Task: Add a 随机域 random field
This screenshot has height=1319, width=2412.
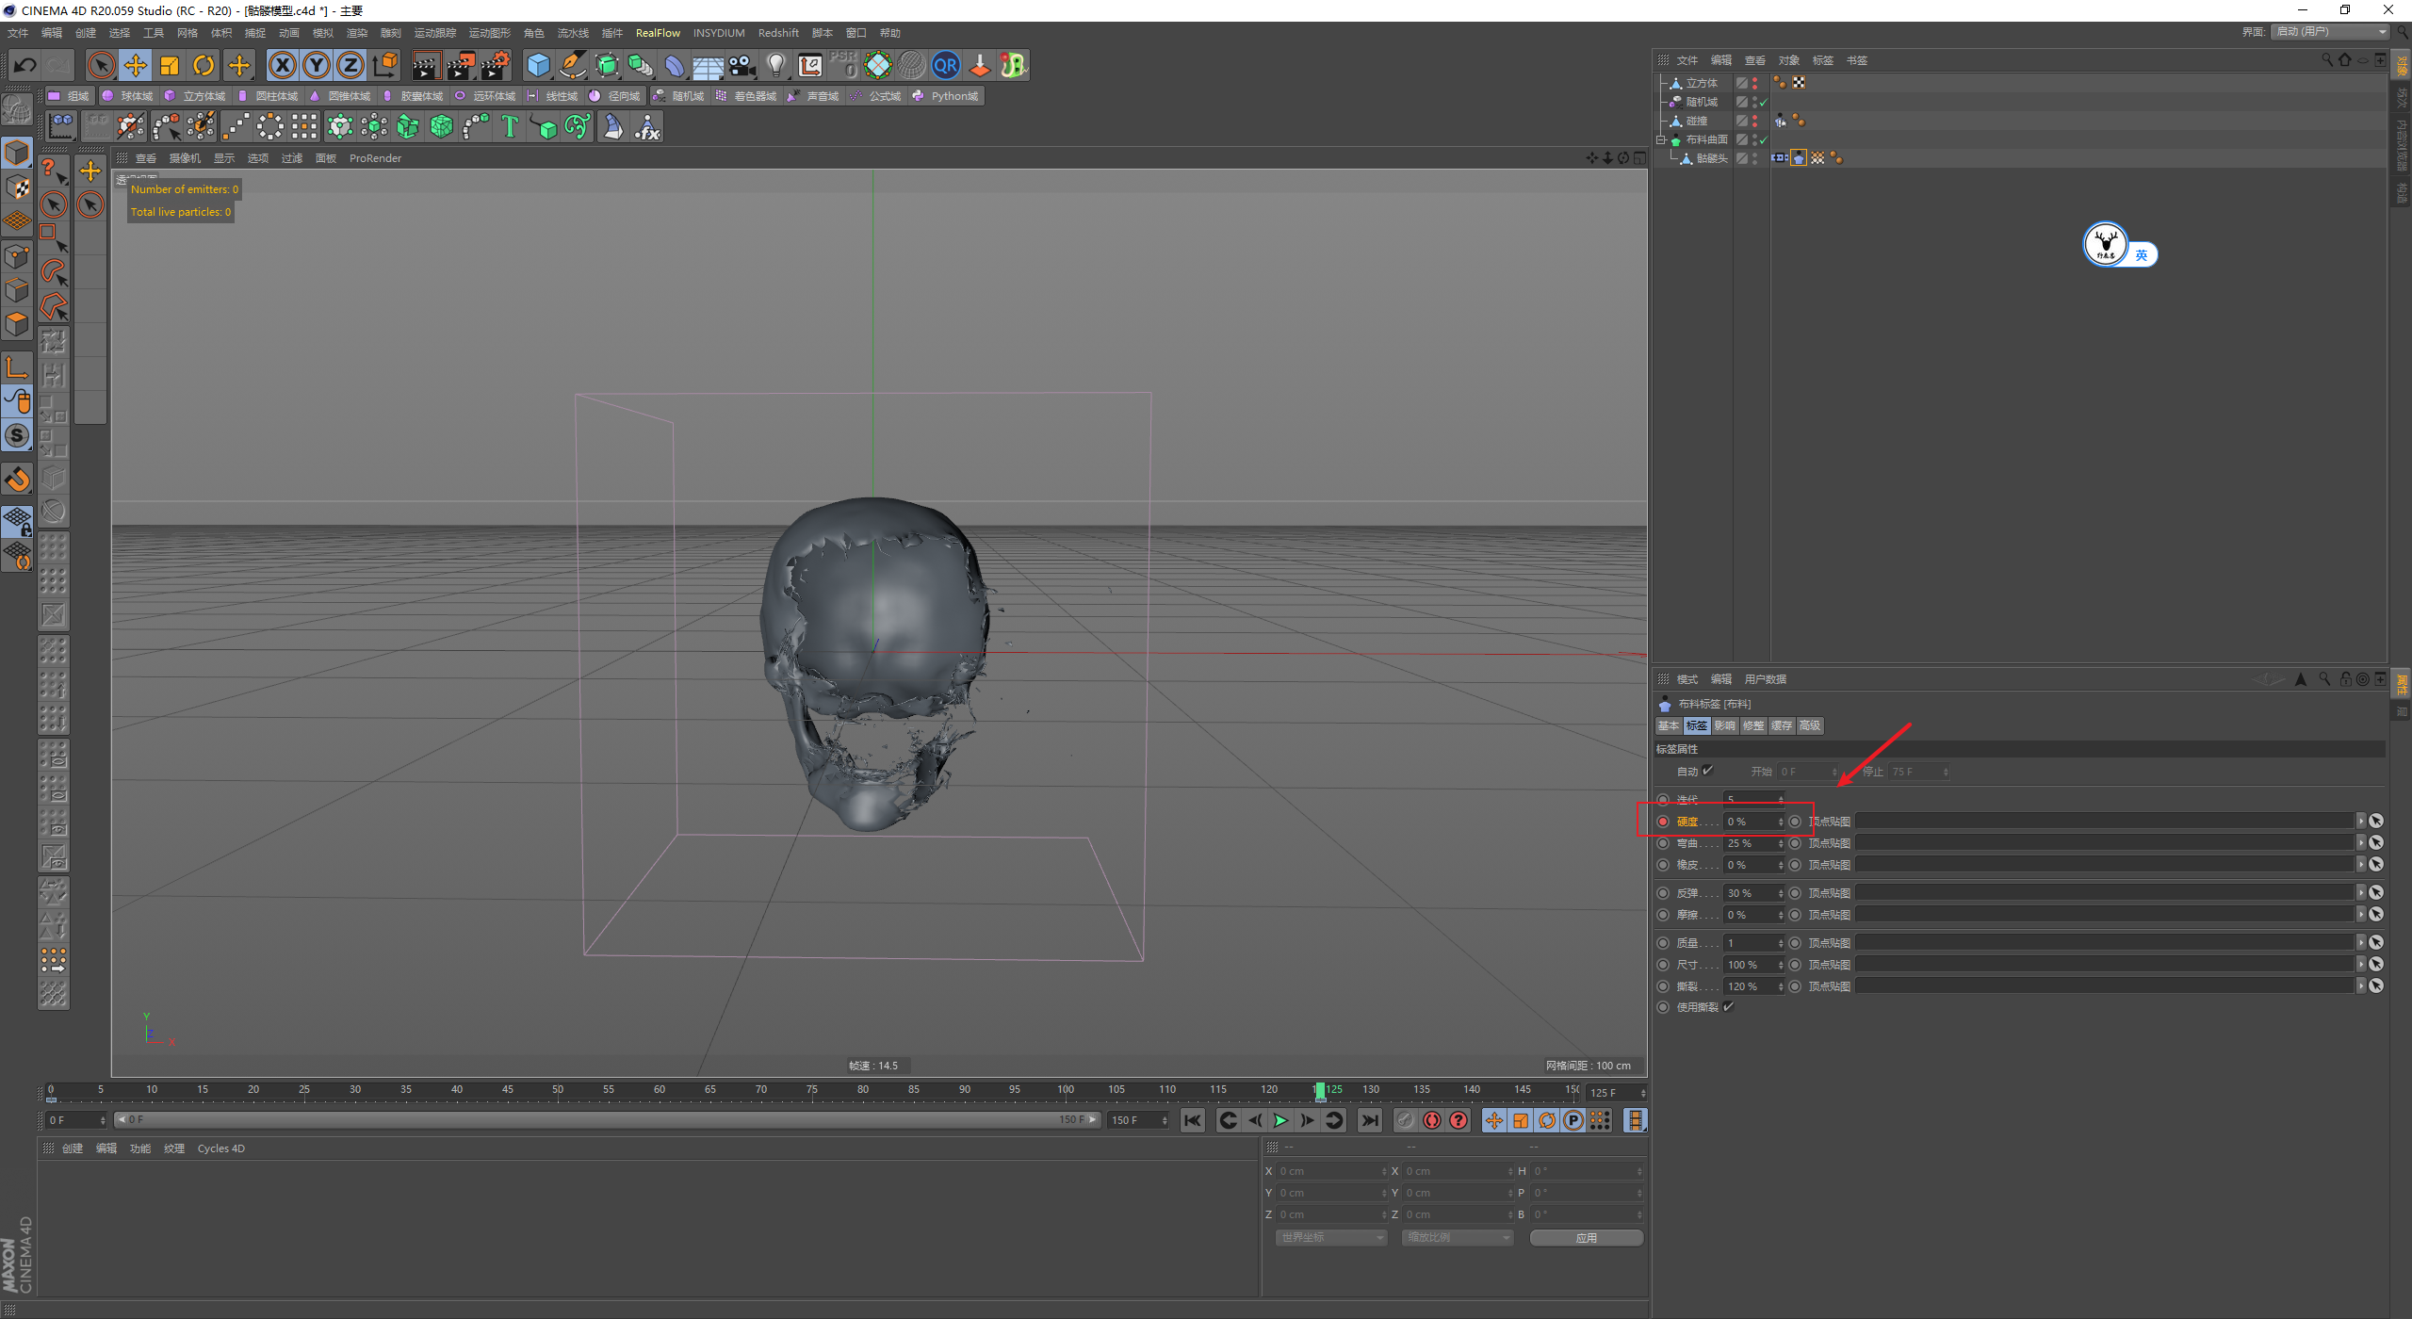Action: click(x=679, y=96)
